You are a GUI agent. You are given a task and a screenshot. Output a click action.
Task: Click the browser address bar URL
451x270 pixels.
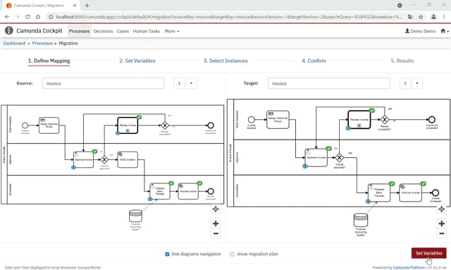[228, 17]
